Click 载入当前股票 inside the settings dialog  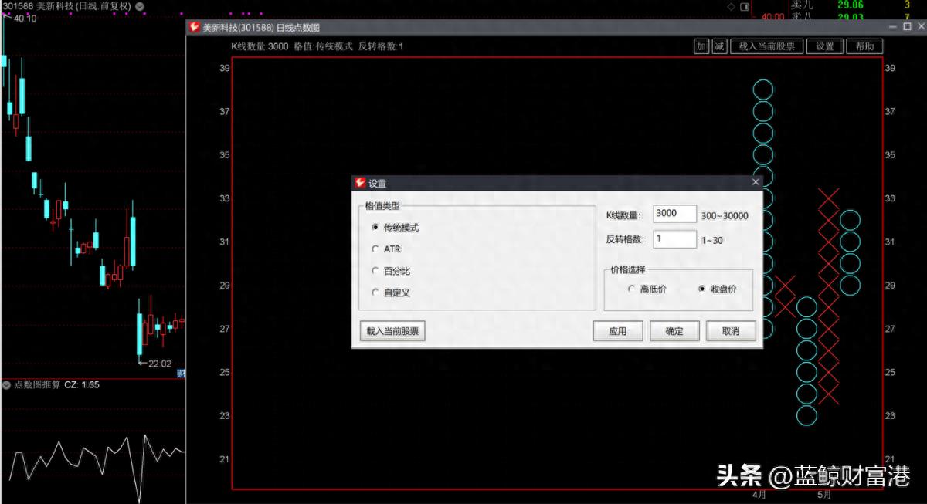pyautogui.click(x=392, y=330)
